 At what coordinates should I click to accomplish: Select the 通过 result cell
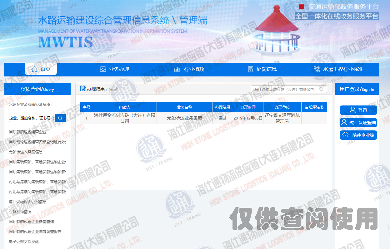click(222, 118)
